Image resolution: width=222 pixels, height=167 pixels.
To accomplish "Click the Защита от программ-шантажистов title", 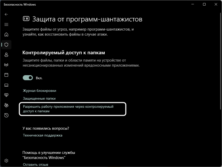I will tap(87, 19).
